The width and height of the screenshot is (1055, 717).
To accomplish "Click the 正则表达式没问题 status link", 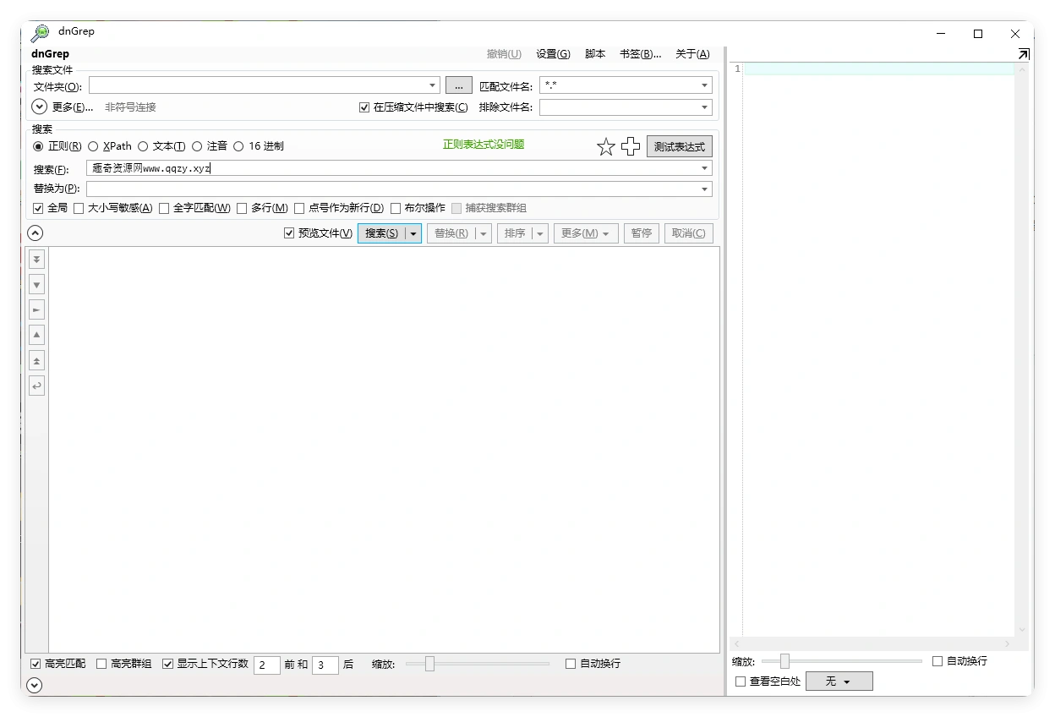I will pos(483,144).
